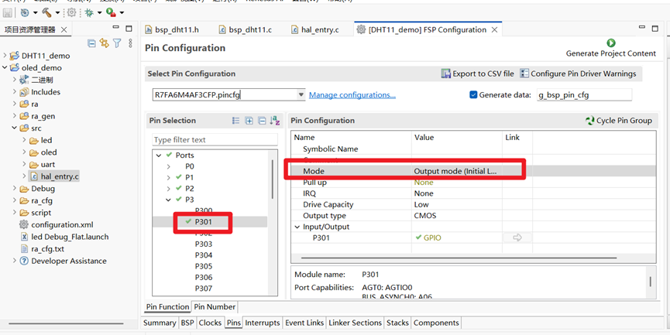Click Generate Project Content button text
This screenshot has width=670, height=335.
point(610,53)
